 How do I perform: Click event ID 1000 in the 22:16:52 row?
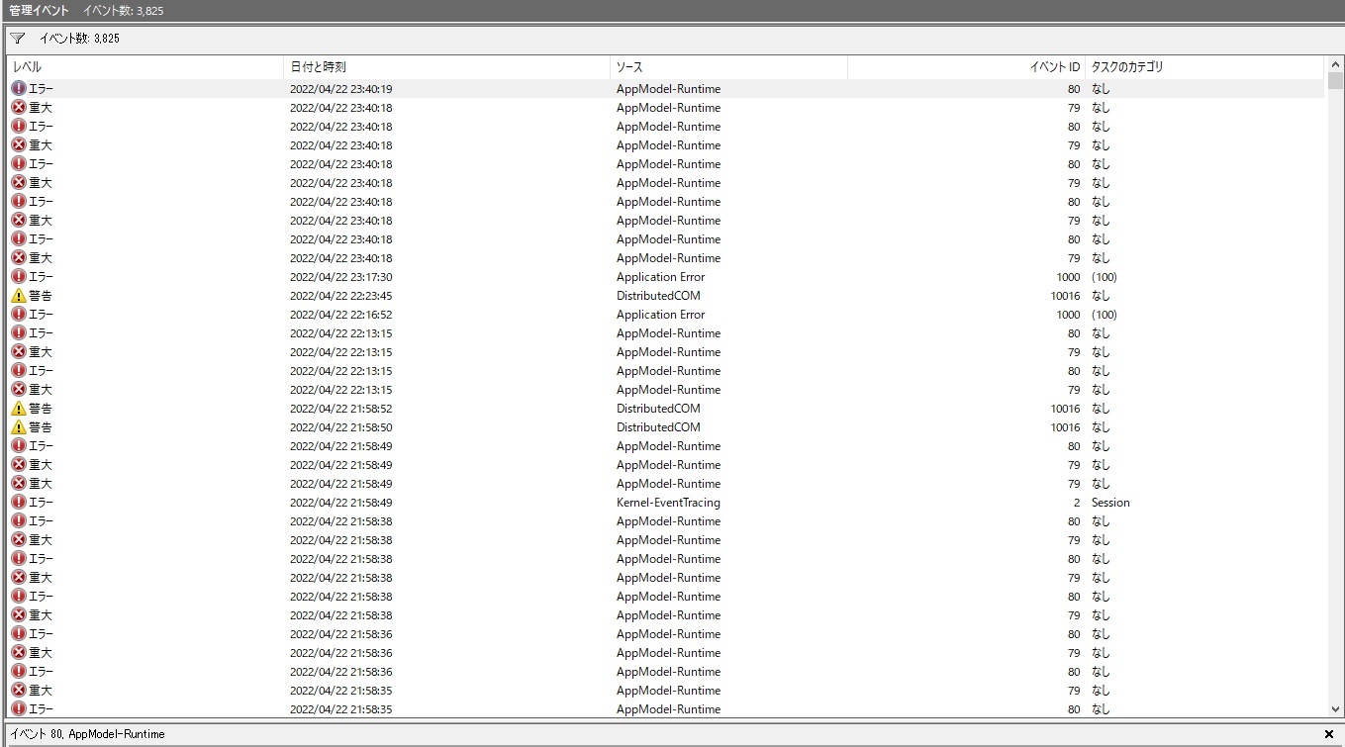(1068, 315)
